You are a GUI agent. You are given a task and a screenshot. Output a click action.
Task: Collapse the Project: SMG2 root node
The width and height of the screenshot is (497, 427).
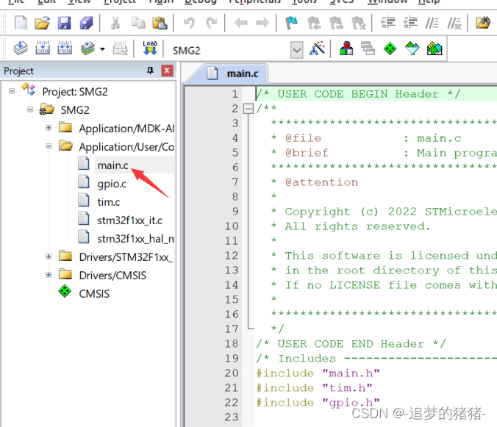12,91
